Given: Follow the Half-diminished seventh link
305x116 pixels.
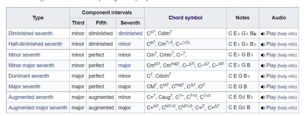Looking at the screenshot, I should (35, 44).
